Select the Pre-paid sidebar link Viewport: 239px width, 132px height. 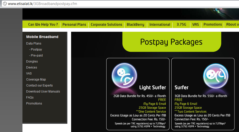click(x=37, y=55)
